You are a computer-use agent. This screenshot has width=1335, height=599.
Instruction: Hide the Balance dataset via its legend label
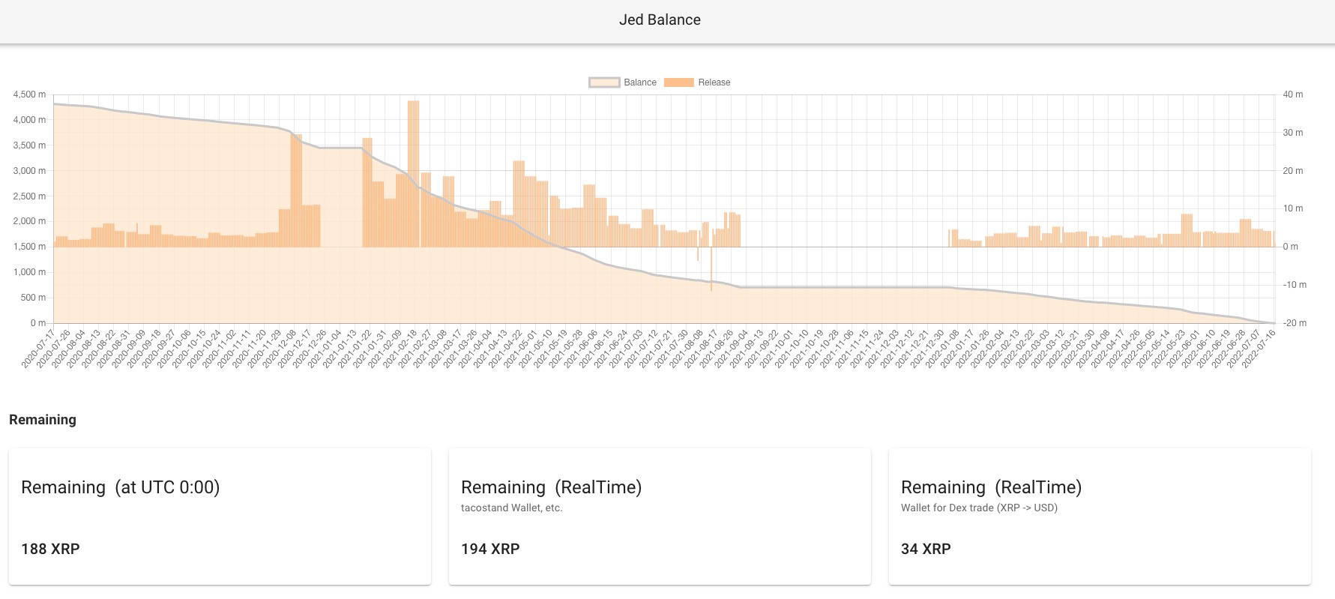[639, 82]
